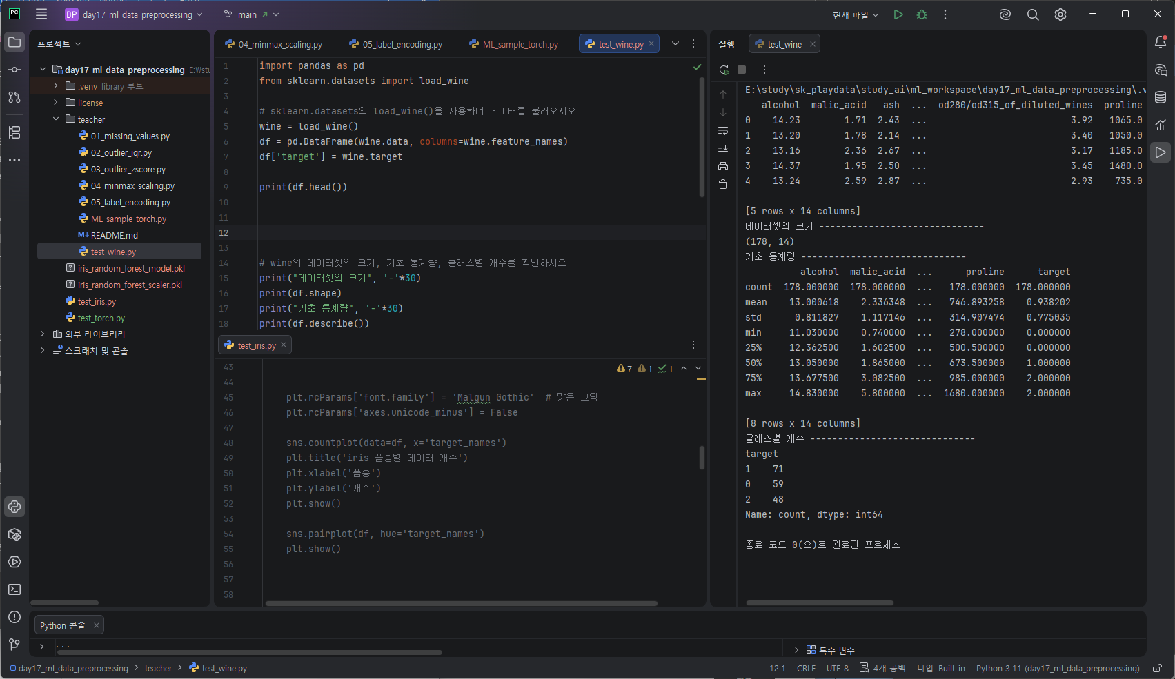Open the current file run configuration dropdown

856,14
